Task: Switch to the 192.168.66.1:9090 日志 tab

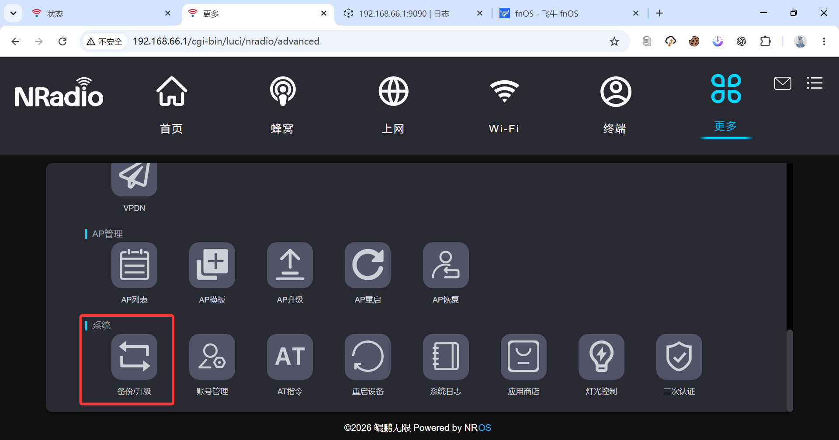Action: (x=413, y=14)
